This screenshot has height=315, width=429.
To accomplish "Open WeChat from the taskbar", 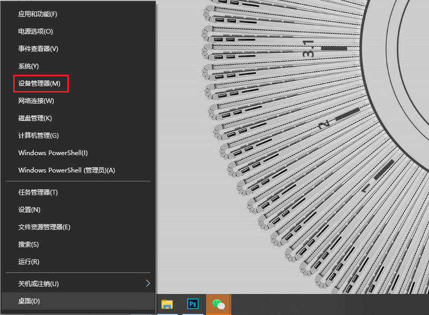I will click(x=218, y=304).
